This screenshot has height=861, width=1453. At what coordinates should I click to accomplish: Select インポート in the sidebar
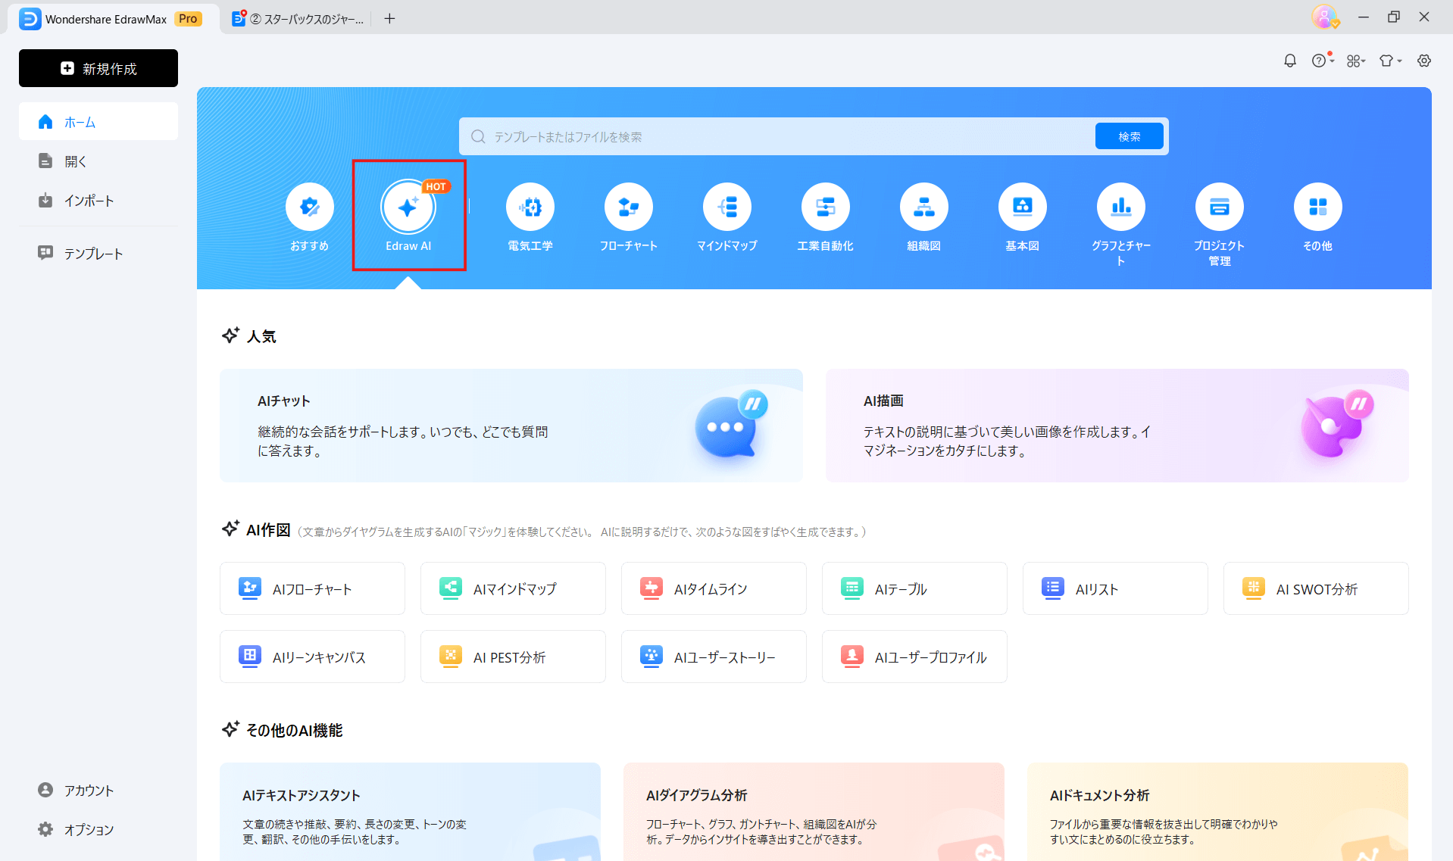[x=98, y=200]
